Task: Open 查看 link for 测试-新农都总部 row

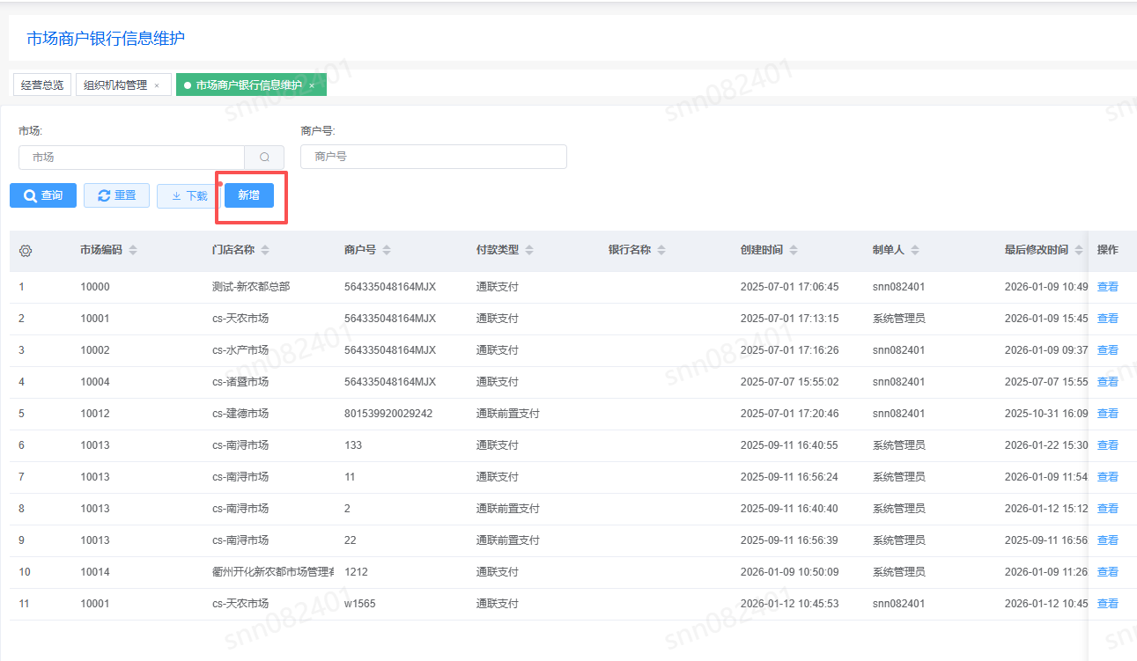Action: point(1107,287)
